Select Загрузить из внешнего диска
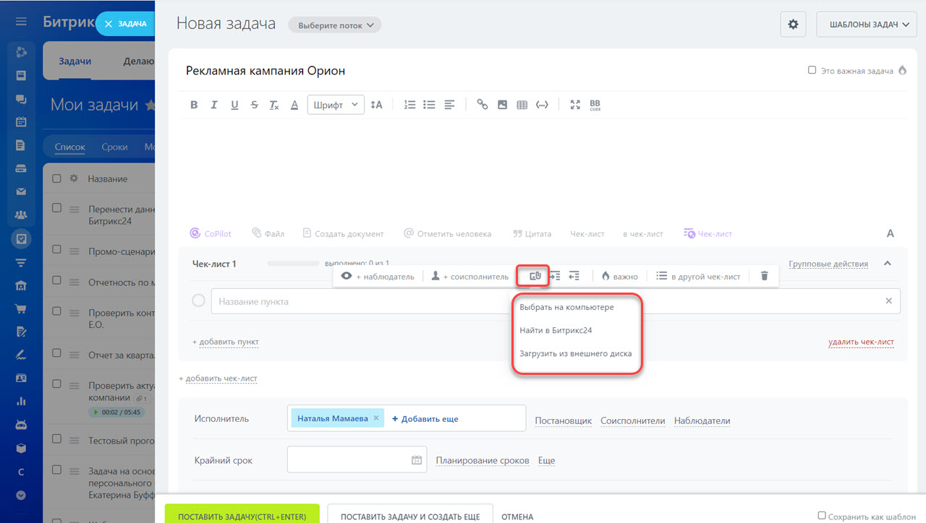Image resolution: width=926 pixels, height=523 pixels. (x=577, y=353)
